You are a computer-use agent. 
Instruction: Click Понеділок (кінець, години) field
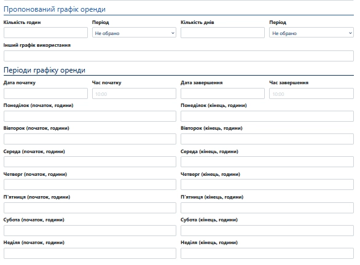[x=267, y=116]
